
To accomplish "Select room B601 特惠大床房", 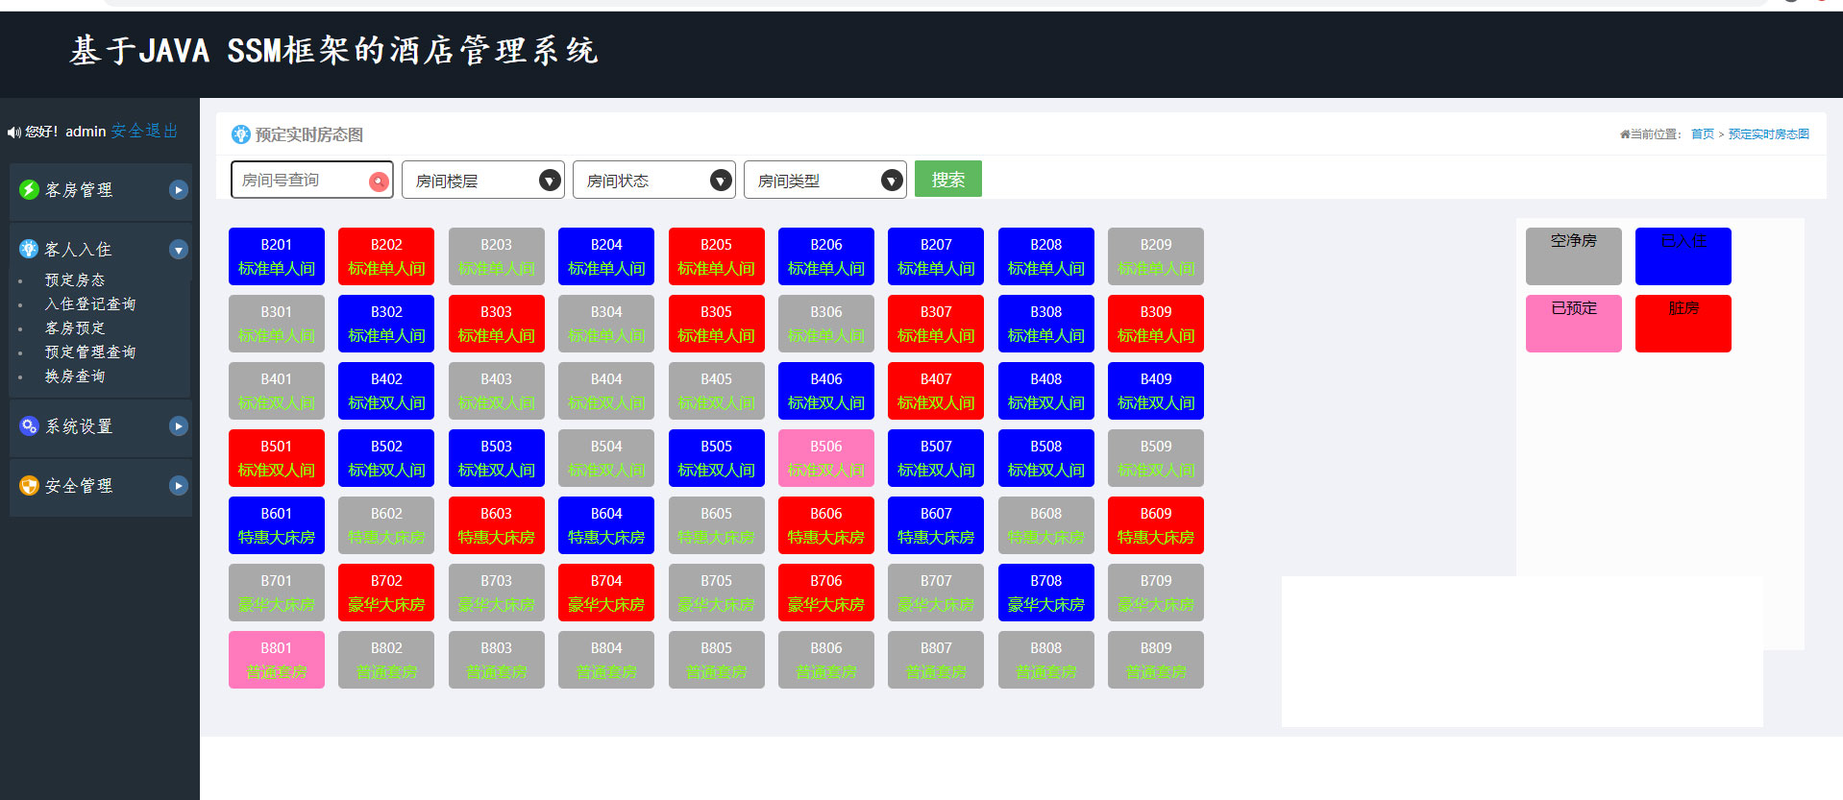I will 277,525.
